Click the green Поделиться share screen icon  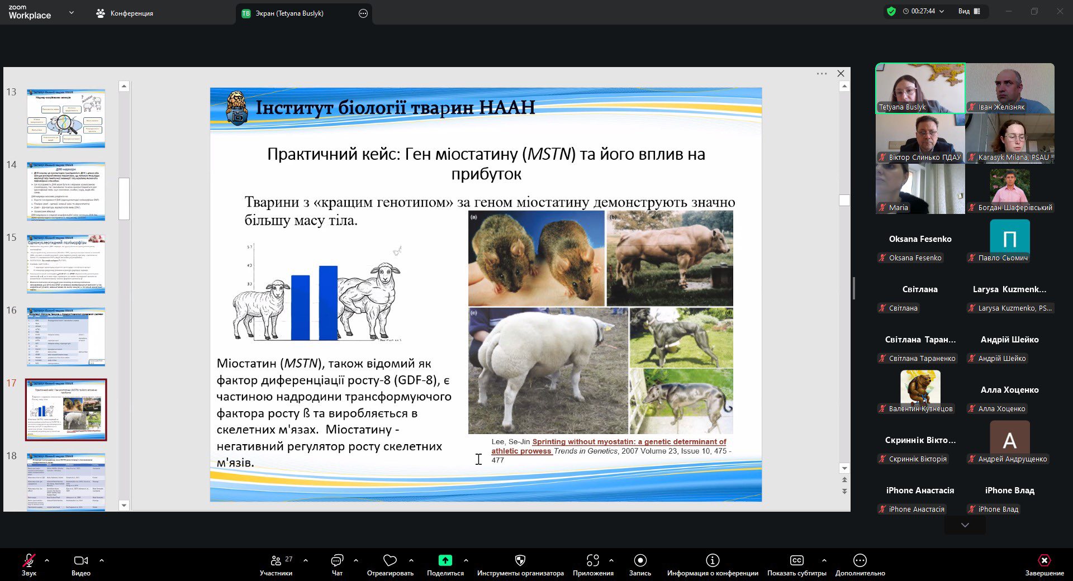[x=445, y=560]
